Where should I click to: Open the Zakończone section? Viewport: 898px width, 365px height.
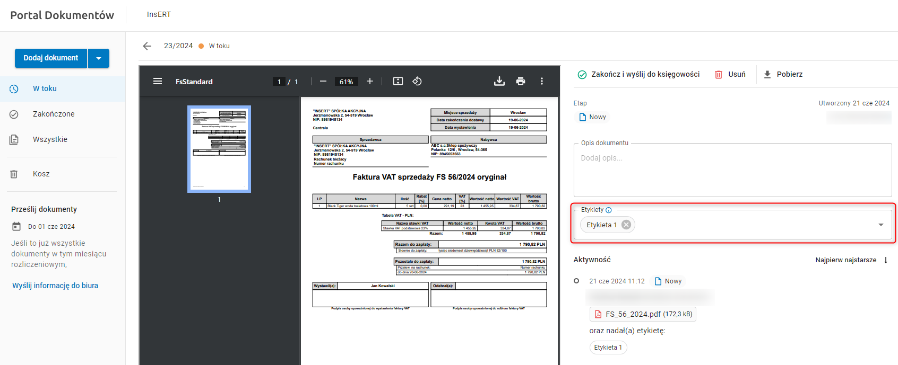(x=63, y=114)
